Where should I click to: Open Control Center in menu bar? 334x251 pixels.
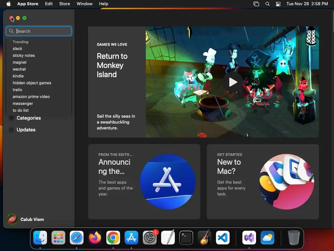click(278, 4)
